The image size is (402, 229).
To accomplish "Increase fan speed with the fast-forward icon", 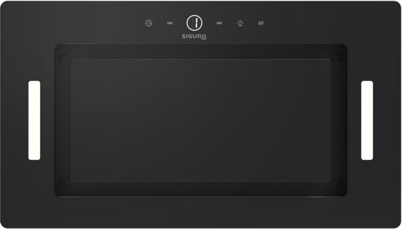I will pos(219,23).
